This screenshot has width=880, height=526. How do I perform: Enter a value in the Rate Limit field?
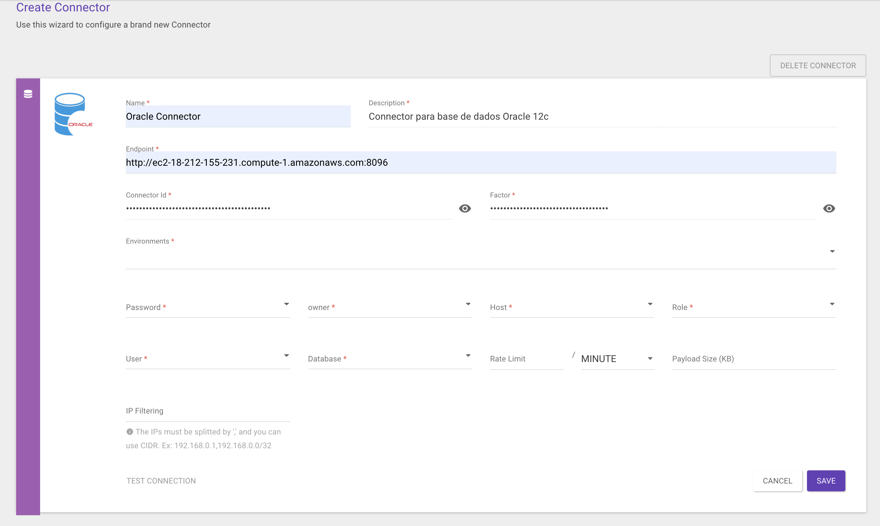(x=526, y=359)
